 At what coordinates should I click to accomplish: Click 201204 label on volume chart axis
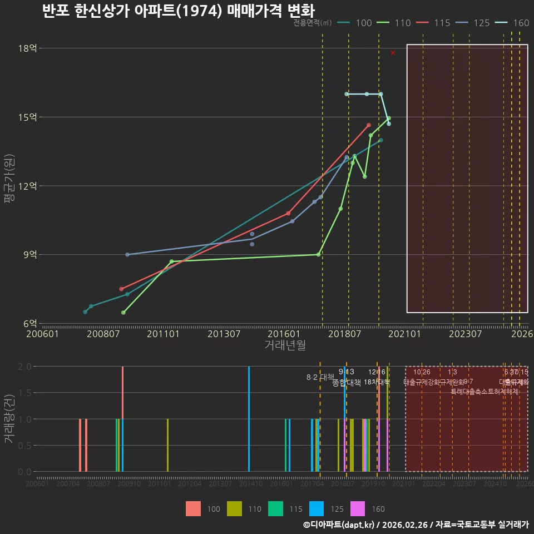pyautogui.click(x=190, y=483)
